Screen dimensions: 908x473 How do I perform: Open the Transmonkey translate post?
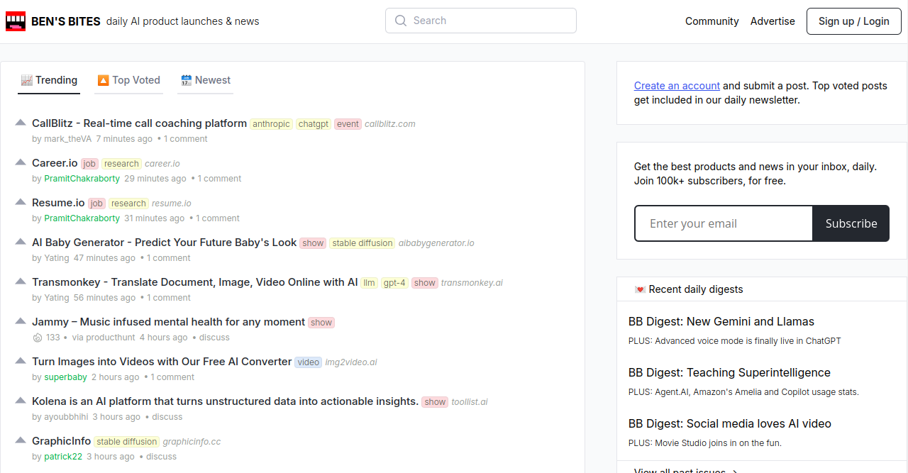[x=195, y=282]
